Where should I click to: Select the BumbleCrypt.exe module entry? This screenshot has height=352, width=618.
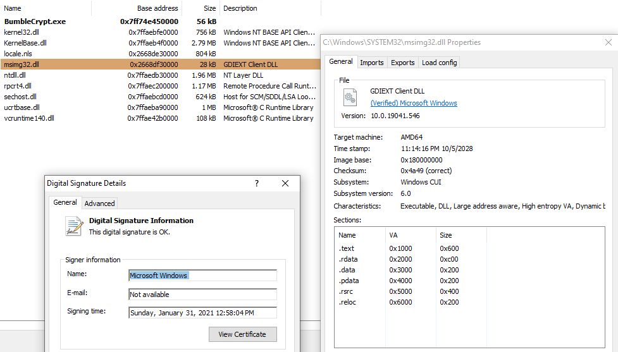pyautogui.click(x=35, y=21)
